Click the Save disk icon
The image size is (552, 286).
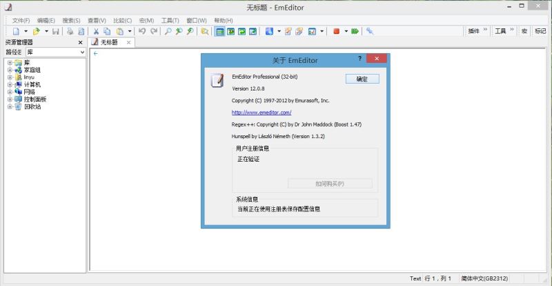(x=55, y=31)
